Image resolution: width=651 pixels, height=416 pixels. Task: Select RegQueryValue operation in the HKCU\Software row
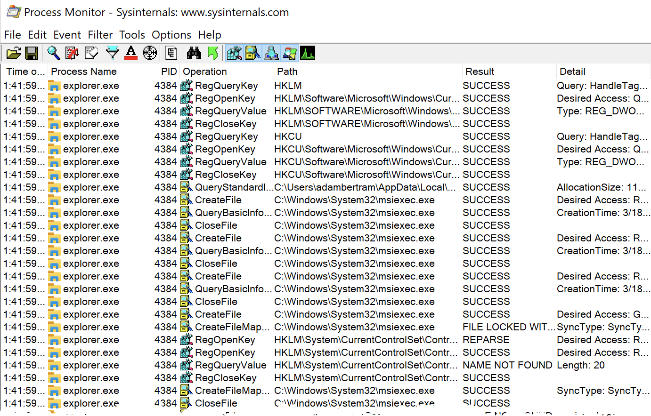pos(231,162)
